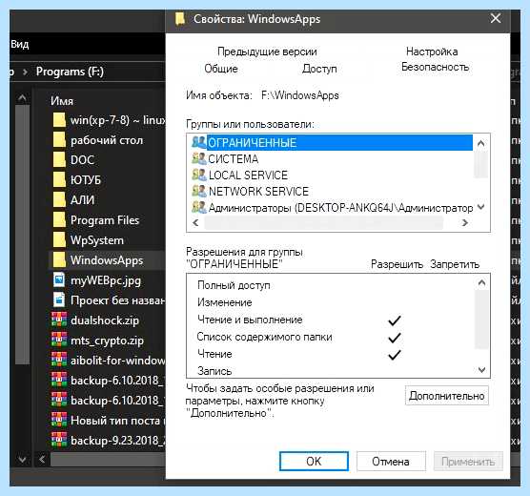530x496 pixels.
Task: Click the dualshock.zip archive icon
Action: pyautogui.click(x=59, y=320)
